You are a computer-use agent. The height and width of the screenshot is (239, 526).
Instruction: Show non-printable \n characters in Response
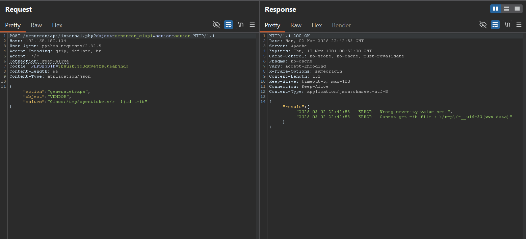tap(507, 25)
